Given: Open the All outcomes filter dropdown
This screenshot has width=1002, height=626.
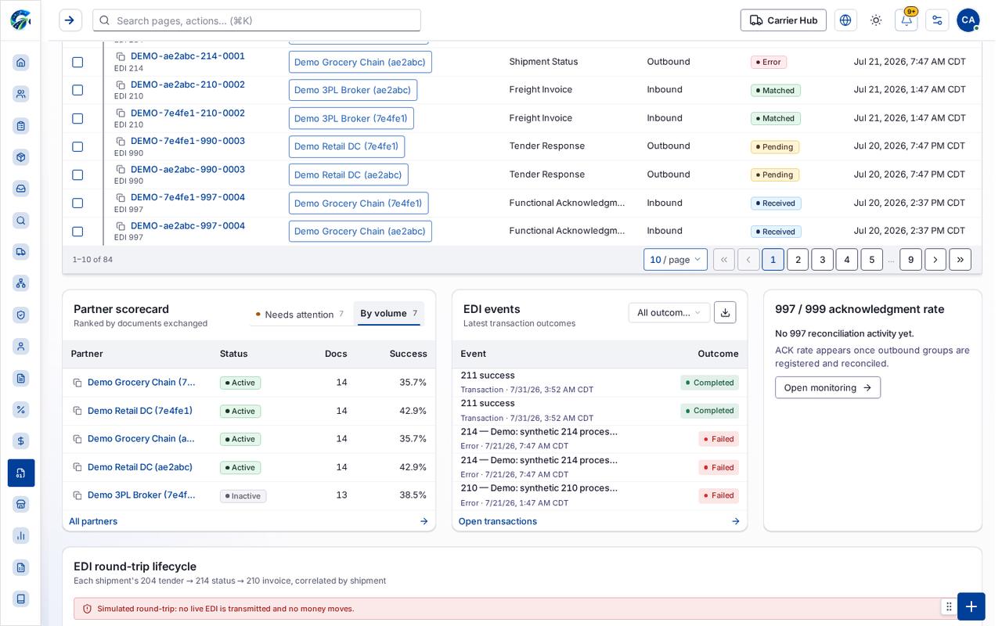Looking at the screenshot, I should point(669,312).
